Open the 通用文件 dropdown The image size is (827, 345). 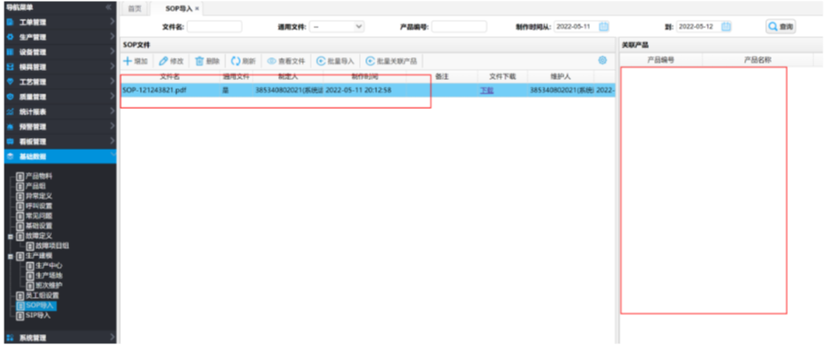pos(336,26)
